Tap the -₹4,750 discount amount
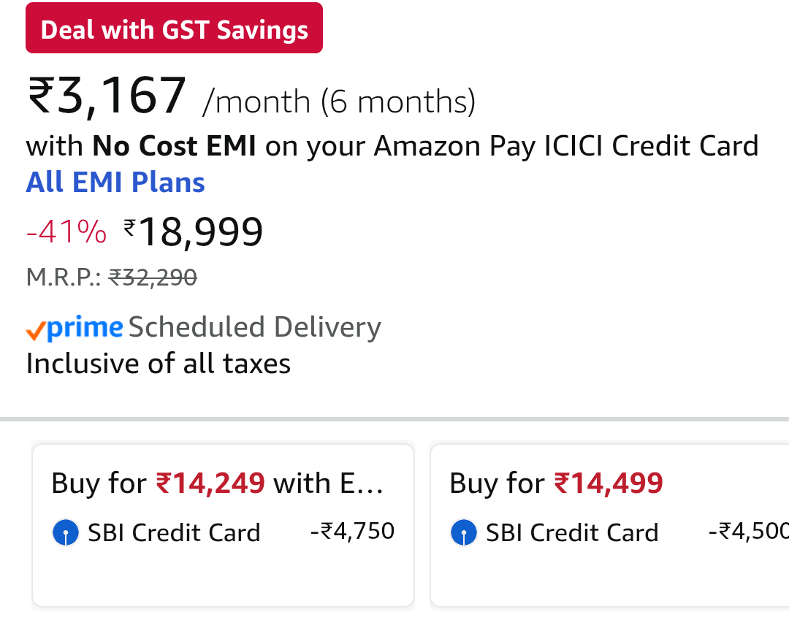The image size is (789, 620). pos(352,531)
